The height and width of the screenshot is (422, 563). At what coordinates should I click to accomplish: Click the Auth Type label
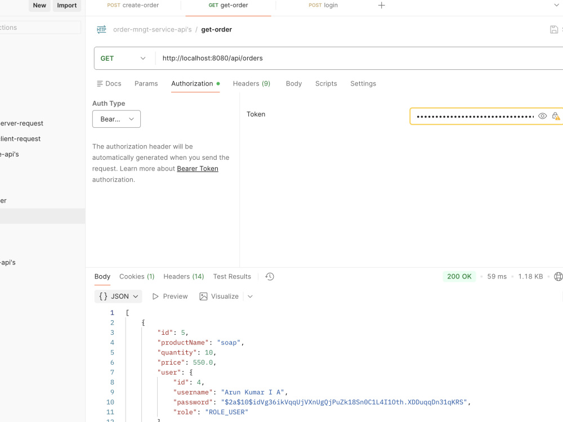109,104
